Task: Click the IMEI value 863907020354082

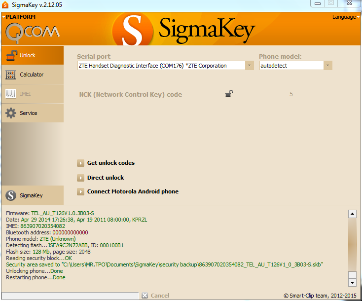Action: tap(43, 226)
